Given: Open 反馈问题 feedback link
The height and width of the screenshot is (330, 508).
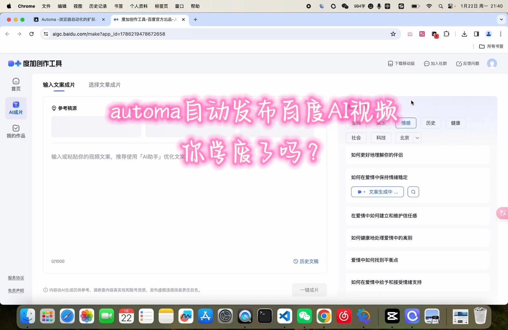Looking at the screenshot, I should 468,64.
